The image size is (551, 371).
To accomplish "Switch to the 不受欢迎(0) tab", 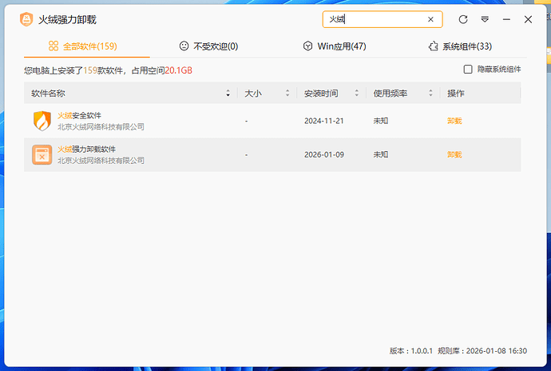I will [208, 46].
